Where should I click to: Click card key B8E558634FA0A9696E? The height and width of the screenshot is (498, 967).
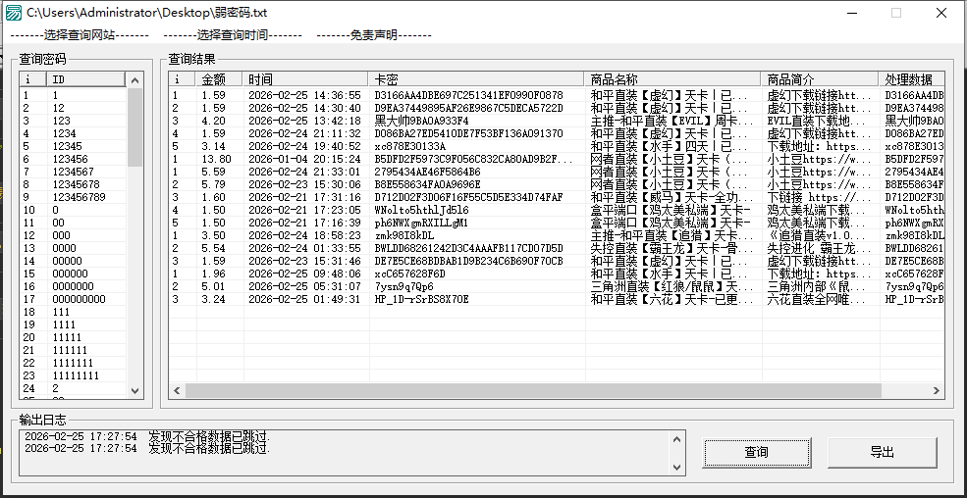point(427,184)
